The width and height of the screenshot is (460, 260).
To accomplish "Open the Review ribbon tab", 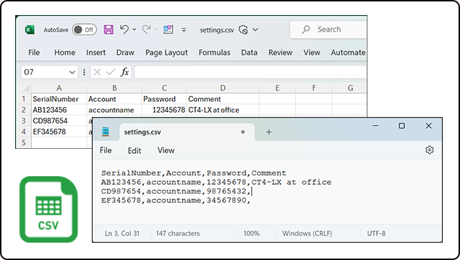I will [281, 53].
